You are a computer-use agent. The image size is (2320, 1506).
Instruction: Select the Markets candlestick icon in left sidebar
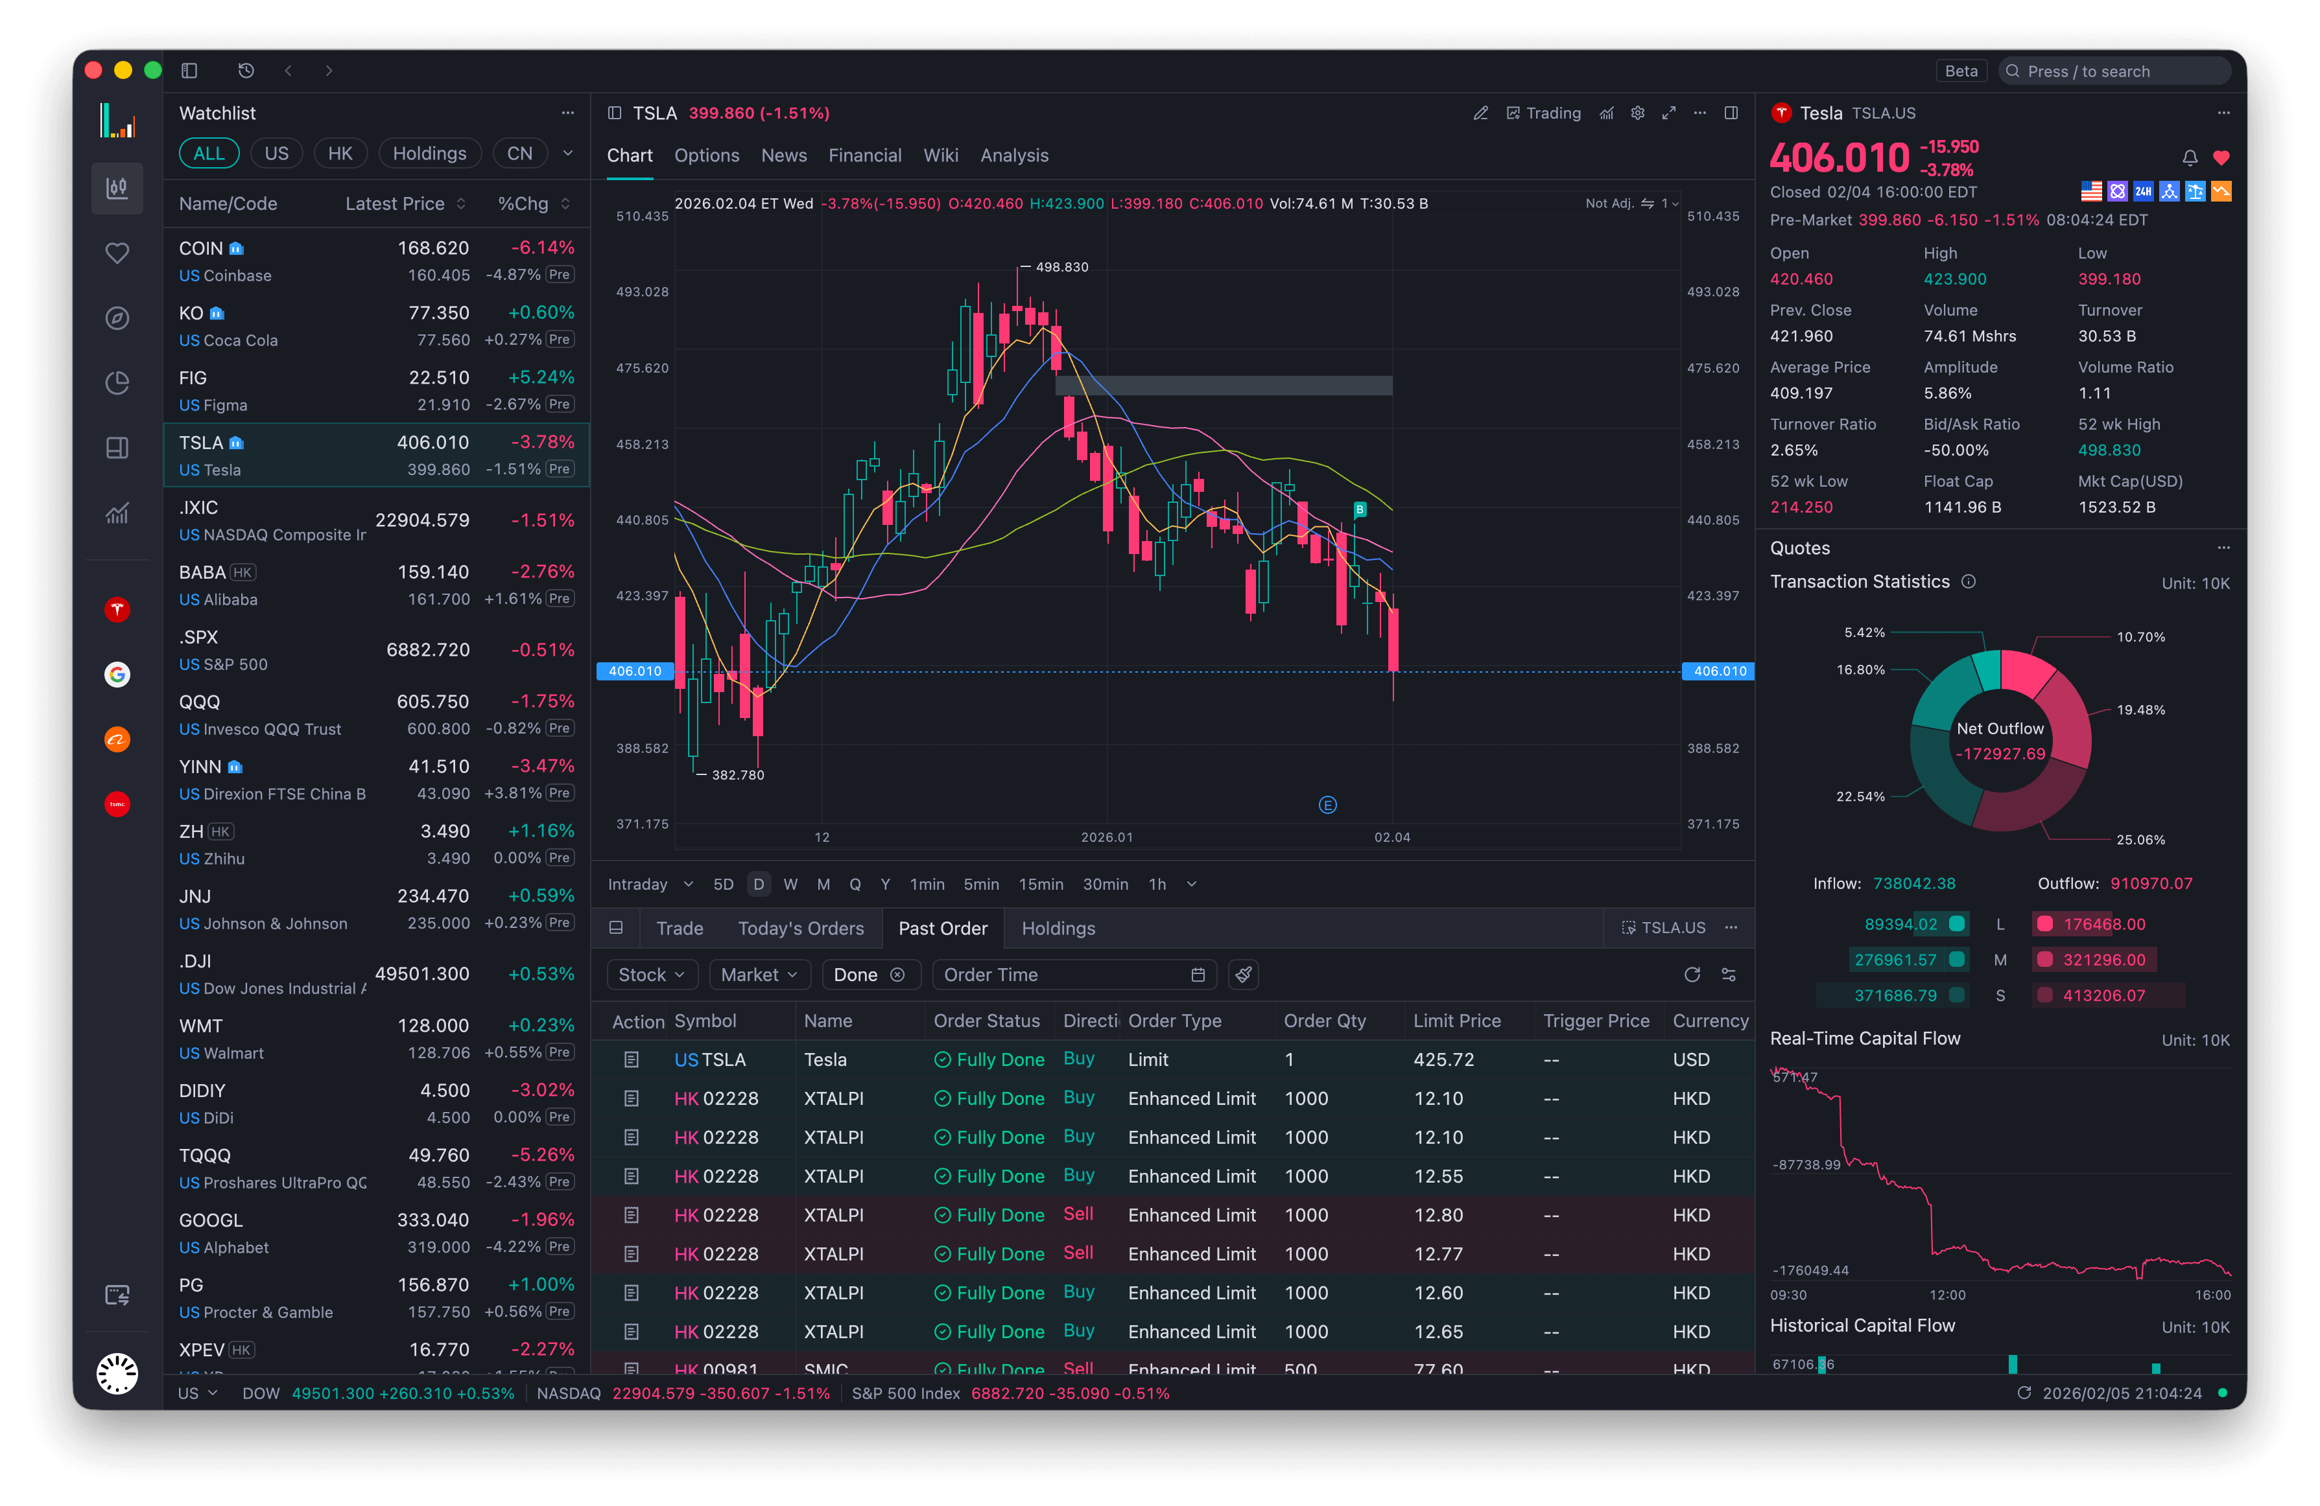point(117,188)
